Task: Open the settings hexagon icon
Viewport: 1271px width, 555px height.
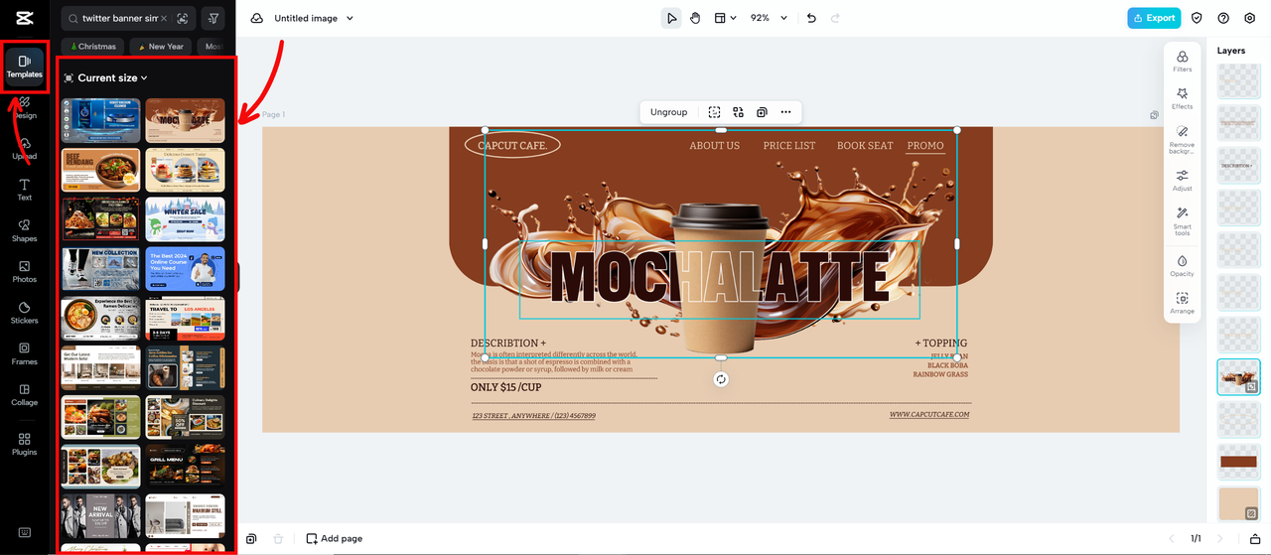Action: coord(1249,18)
